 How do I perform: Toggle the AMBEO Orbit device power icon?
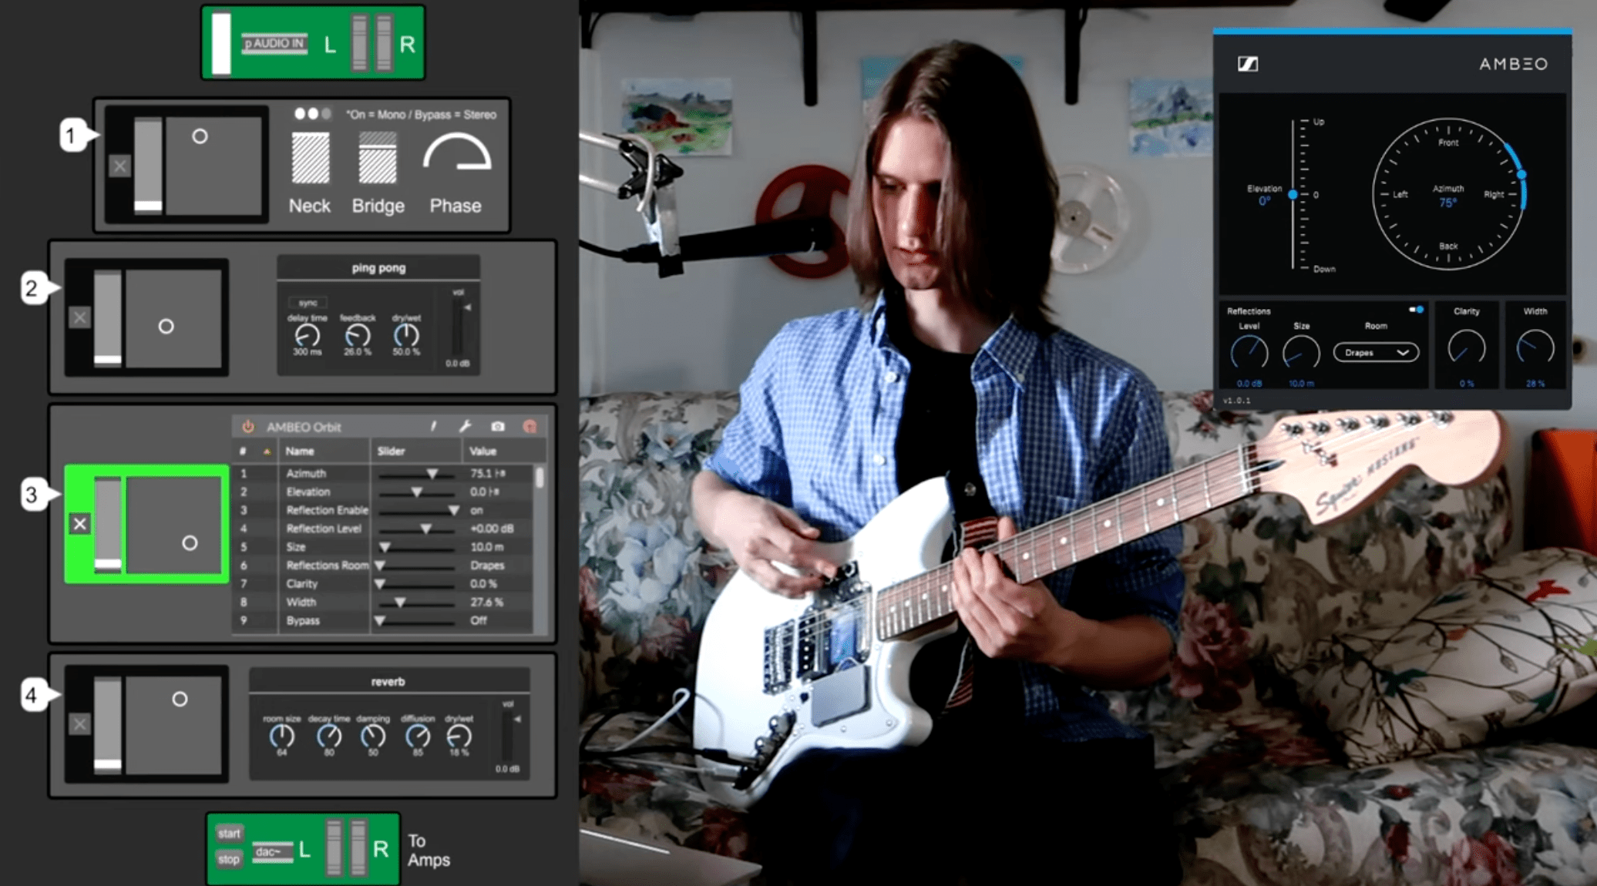248,428
